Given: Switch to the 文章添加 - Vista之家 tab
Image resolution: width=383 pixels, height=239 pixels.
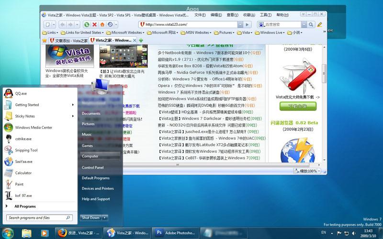Looking at the screenshot, I should pyautogui.click(x=67, y=41).
